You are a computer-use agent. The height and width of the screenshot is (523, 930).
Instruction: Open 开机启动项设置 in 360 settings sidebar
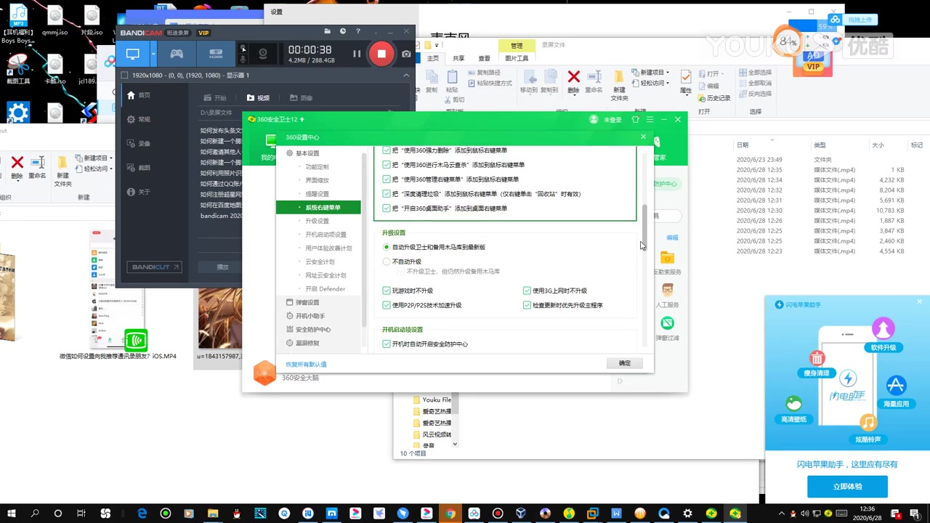325,235
